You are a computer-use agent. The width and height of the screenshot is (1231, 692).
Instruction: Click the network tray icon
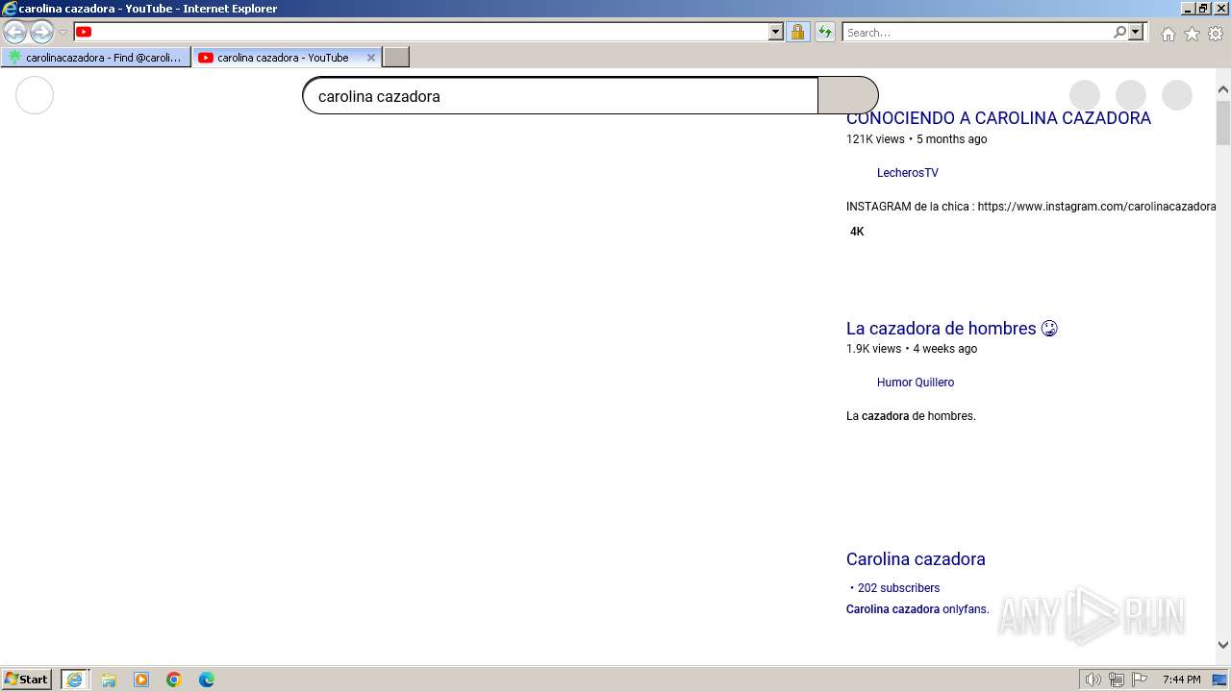pyautogui.click(x=1117, y=680)
